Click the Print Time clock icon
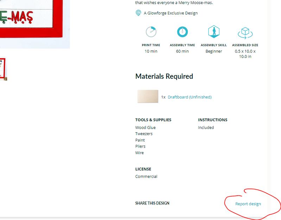Screen dimensions: 281x220 pyautogui.click(x=151, y=32)
